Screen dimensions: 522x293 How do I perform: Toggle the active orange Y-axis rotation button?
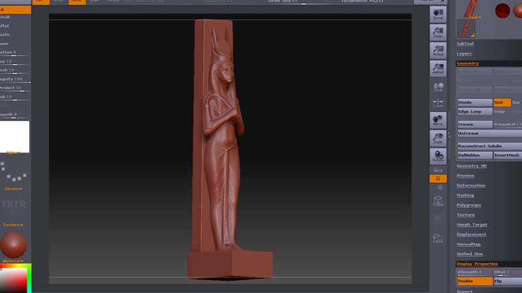438,178
